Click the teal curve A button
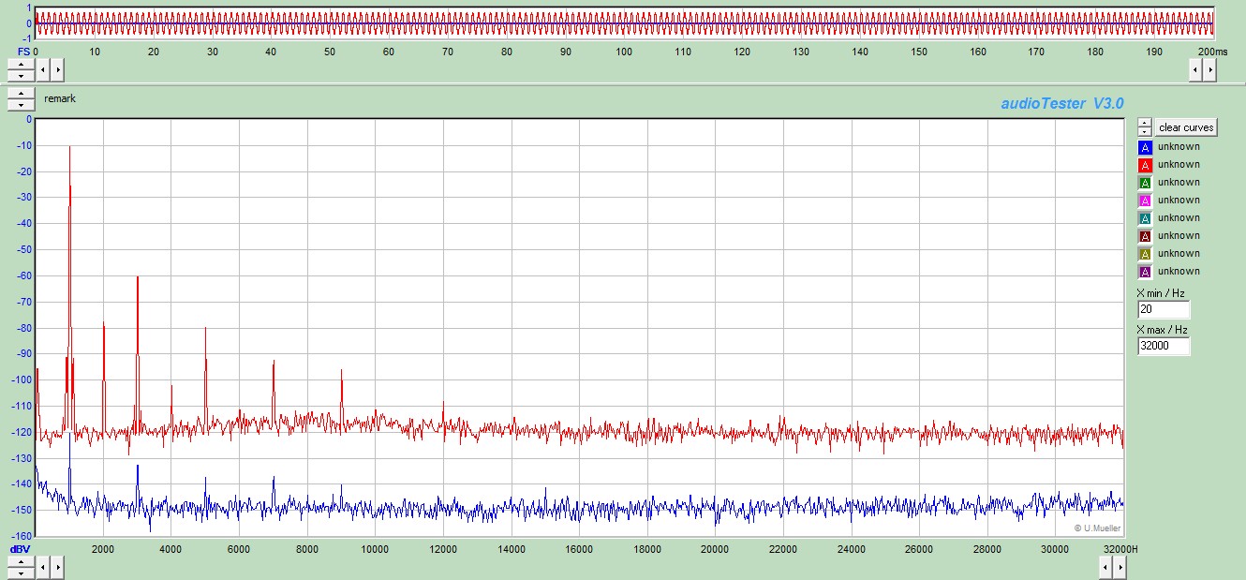The image size is (1246, 580). pyautogui.click(x=1144, y=218)
